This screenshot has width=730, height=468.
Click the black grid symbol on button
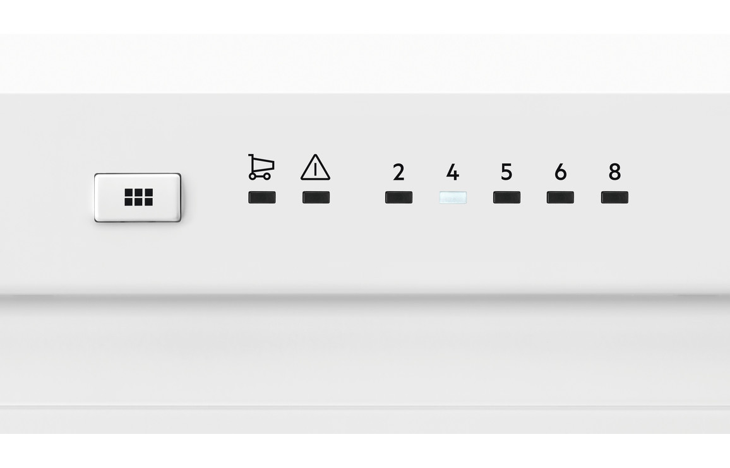click(x=139, y=197)
